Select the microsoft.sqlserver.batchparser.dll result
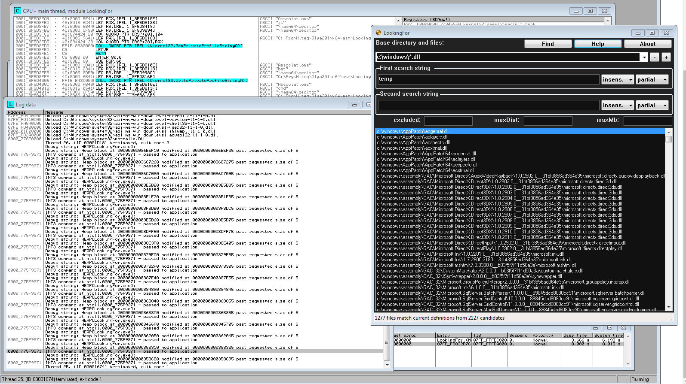686x384 pixels. pyautogui.click(x=520, y=293)
